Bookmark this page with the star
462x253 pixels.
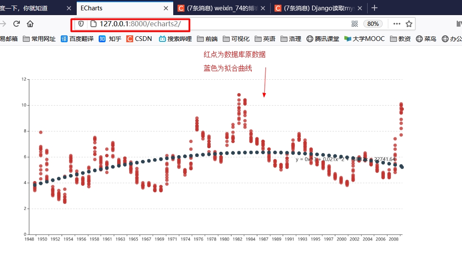coord(409,24)
